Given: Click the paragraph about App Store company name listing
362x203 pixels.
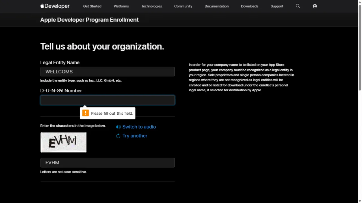Looking at the screenshot, I should [242, 78].
